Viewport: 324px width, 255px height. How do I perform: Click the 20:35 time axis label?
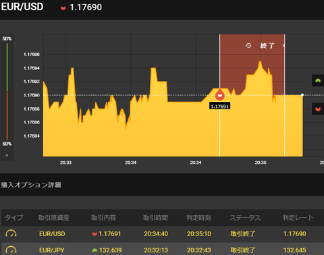(x=261, y=163)
